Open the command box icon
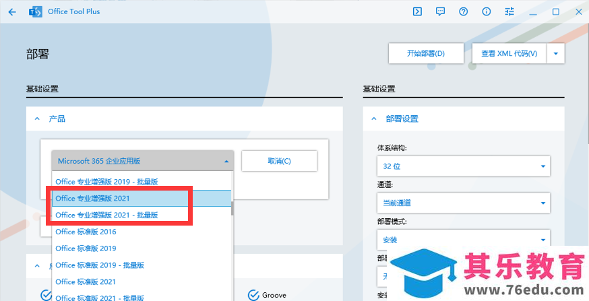This screenshot has width=589, height=301. (417, 11)
